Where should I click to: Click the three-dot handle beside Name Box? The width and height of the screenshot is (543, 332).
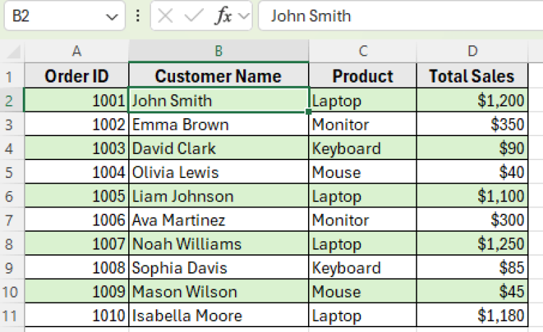pyautogui.click(x=138, y=16)
